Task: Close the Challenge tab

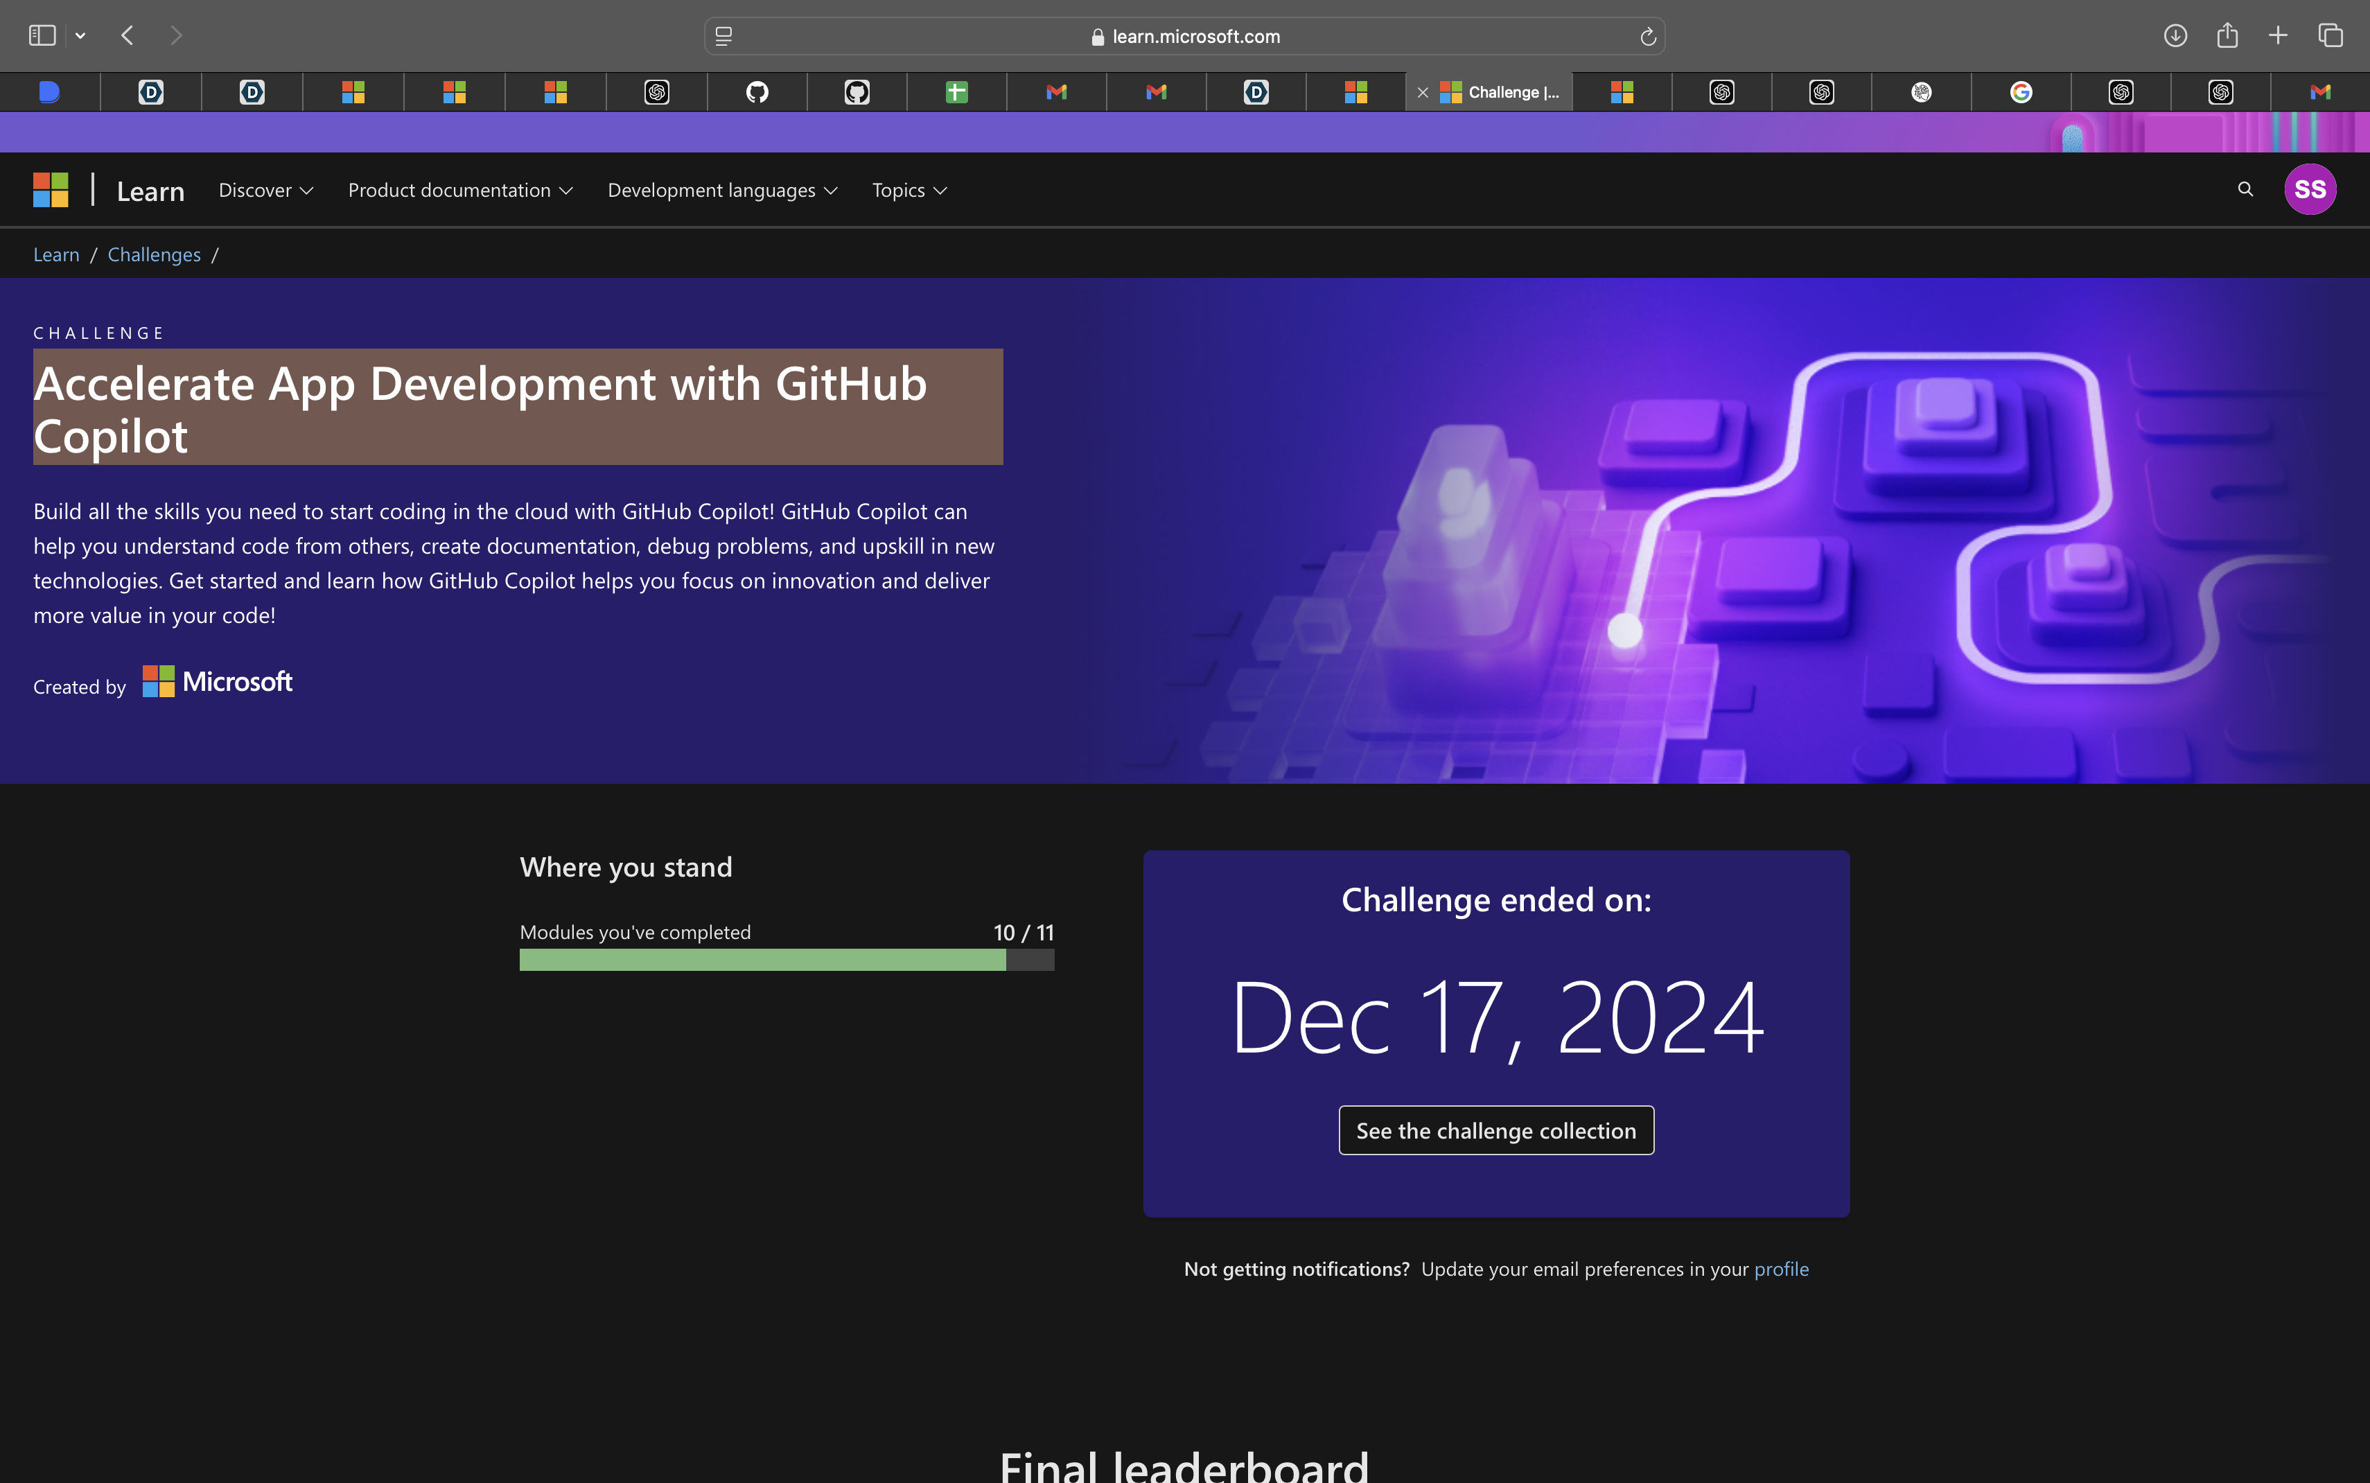Action: pyautogui.click(x=1423, y=92)
